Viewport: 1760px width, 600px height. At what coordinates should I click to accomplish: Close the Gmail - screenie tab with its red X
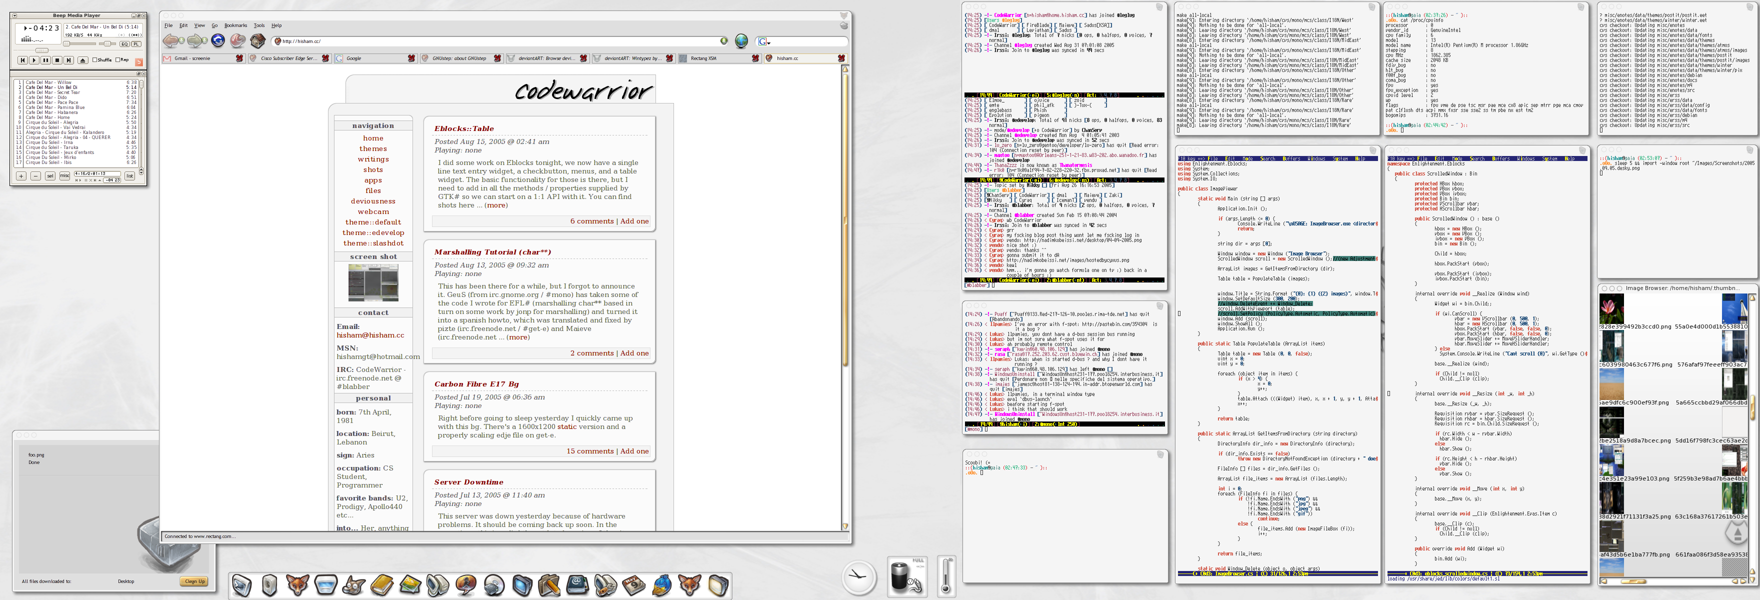[x=240, y=59]
